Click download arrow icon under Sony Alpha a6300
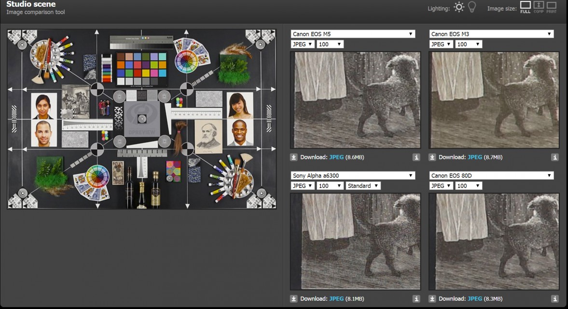 294,299
